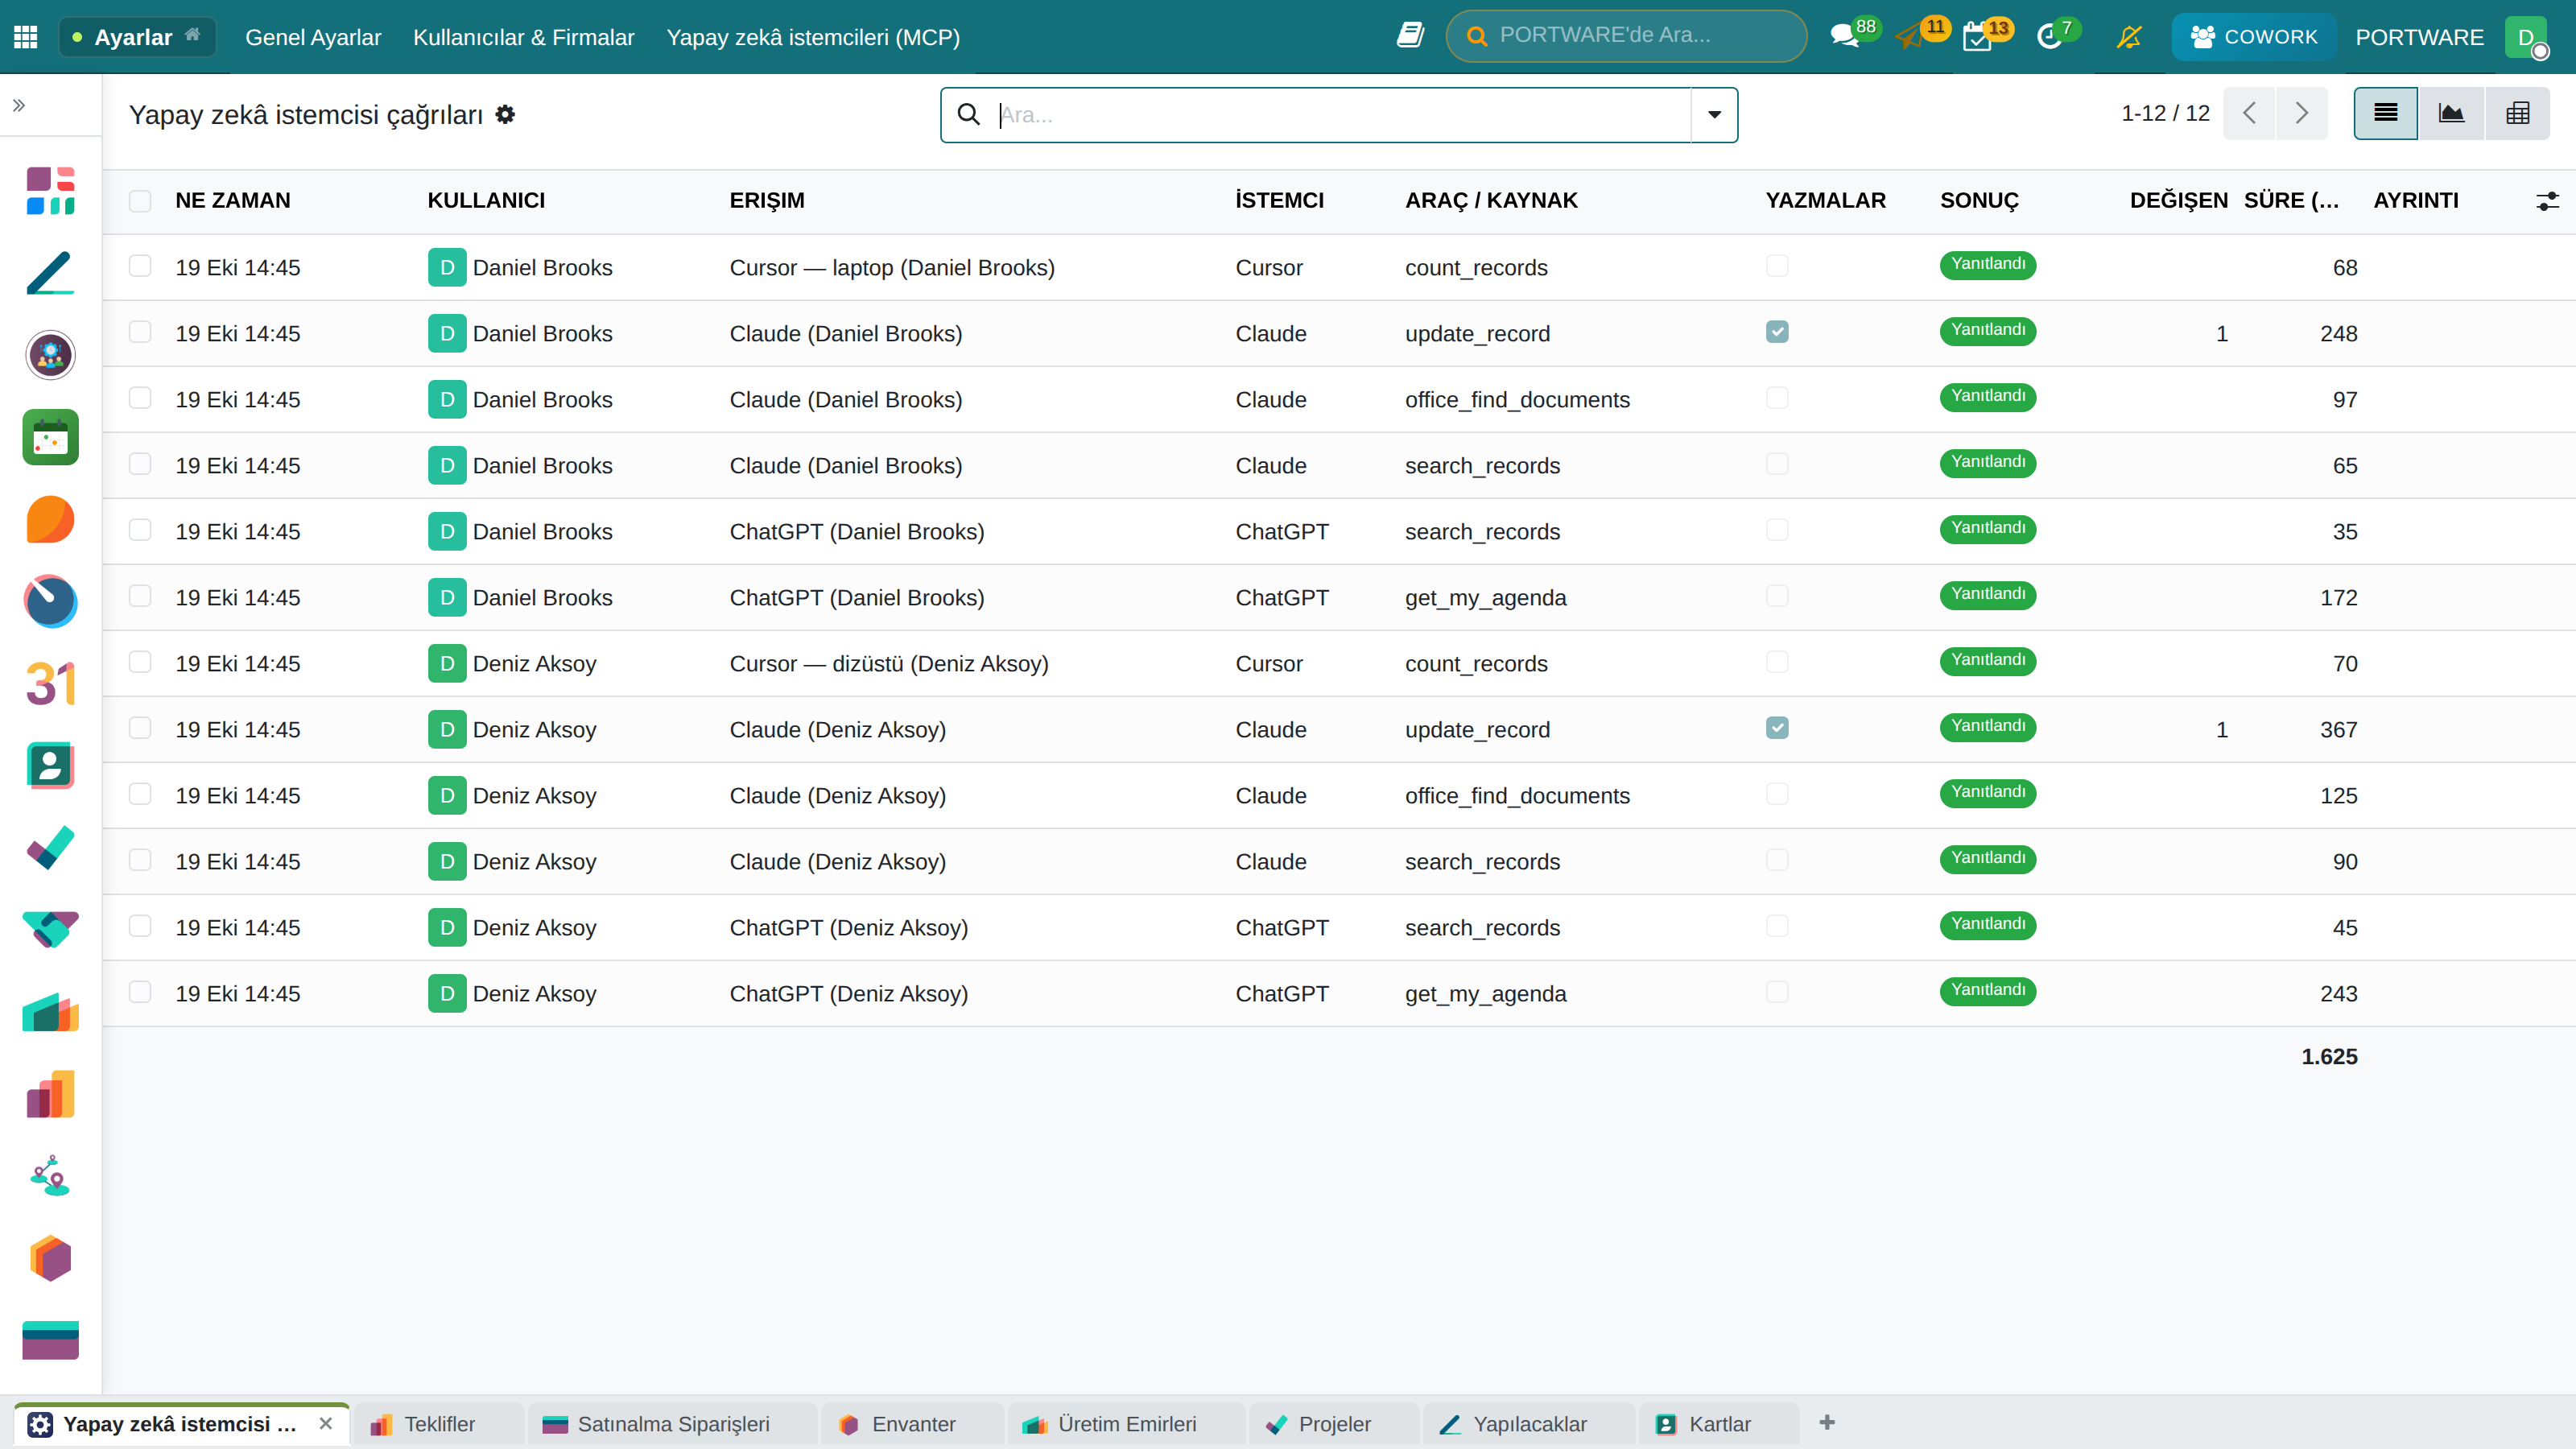Open calendar activities icon with 13 badge

point(1977,37)
